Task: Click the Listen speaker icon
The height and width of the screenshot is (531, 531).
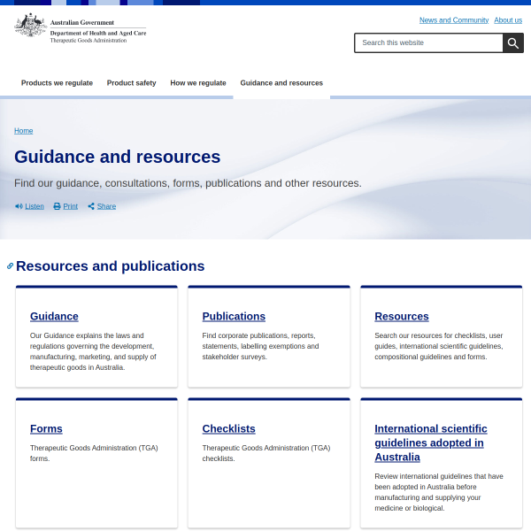Action: point(19,206)
